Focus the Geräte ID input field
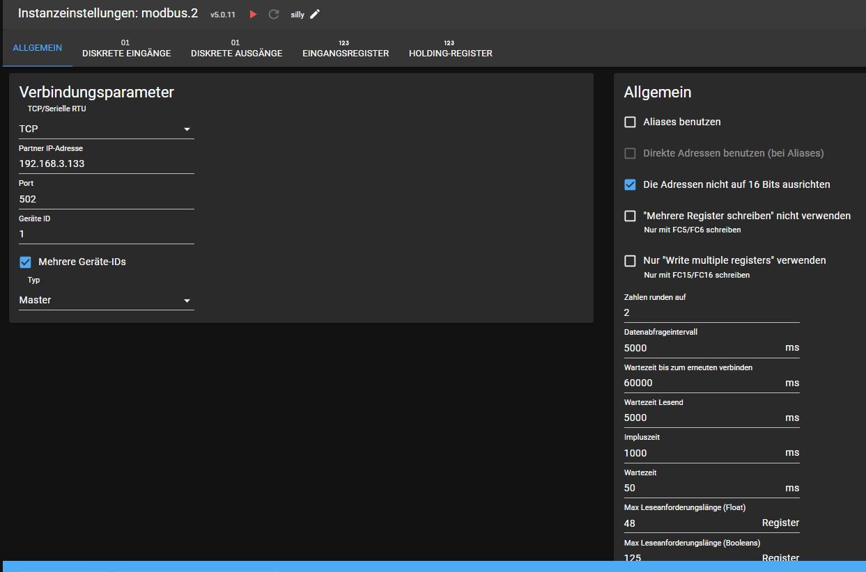Screen dimensions: 866x572 [x=106, y=234]
